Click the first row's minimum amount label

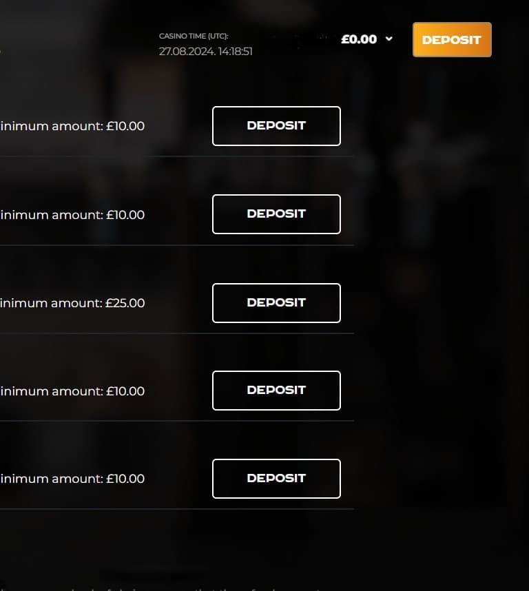coord(52,126)
